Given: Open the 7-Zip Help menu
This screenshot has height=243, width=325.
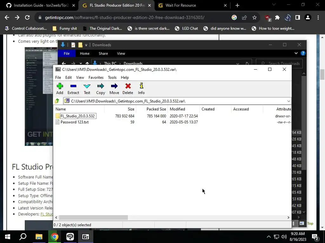Looking at the screenshot, I should [125, 78].
